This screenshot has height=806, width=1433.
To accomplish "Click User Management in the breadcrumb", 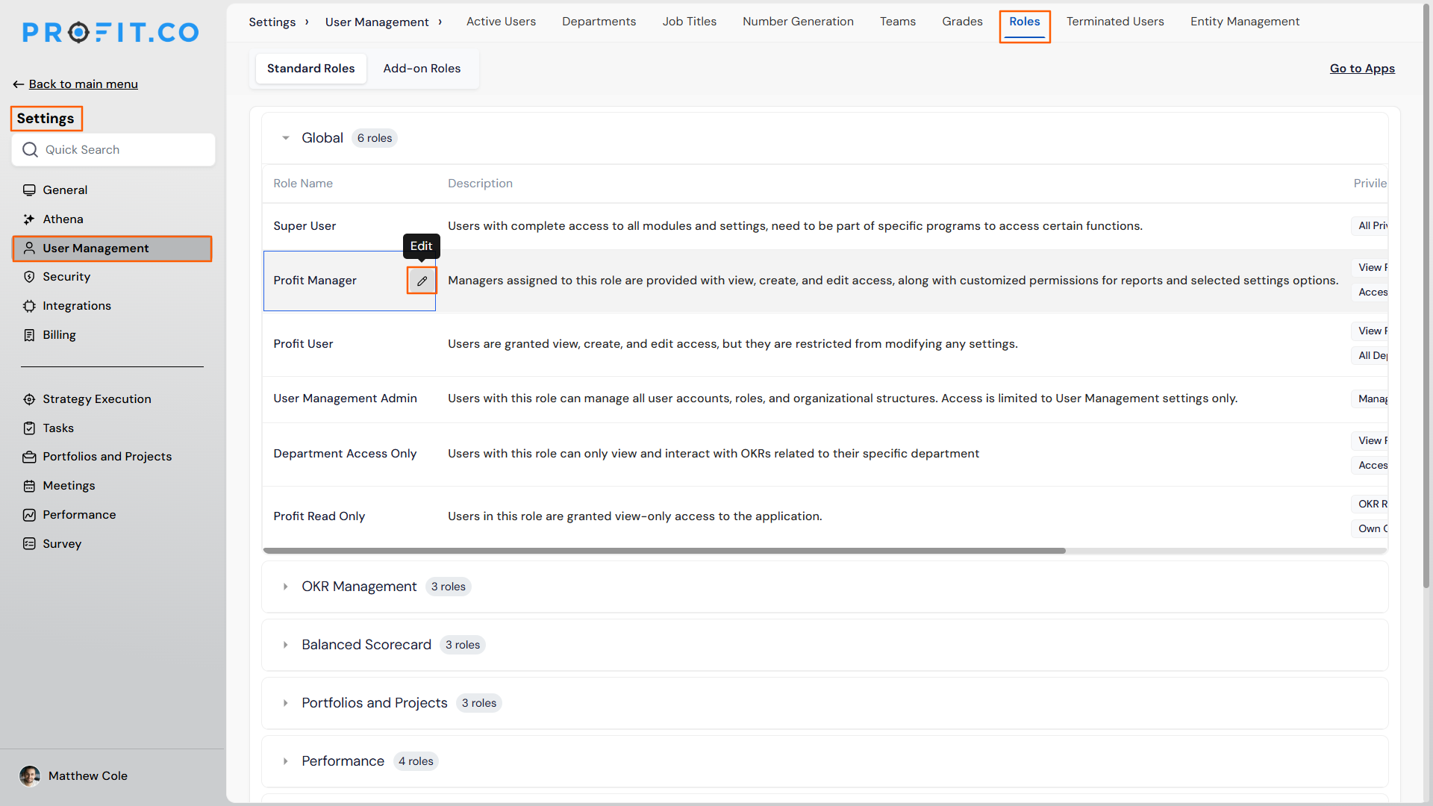I will coord(377,22).
